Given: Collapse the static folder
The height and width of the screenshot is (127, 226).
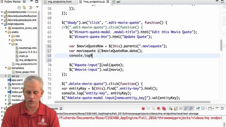Looking at the screenshot, I should tap(6, 32).
